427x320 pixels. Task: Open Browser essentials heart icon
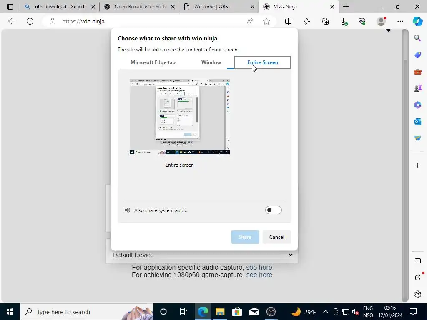click(x=362, y=21)
